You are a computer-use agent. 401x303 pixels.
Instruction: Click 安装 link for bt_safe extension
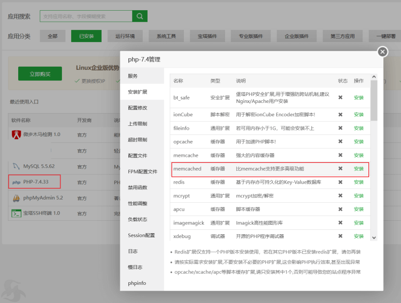click(359, 98)
